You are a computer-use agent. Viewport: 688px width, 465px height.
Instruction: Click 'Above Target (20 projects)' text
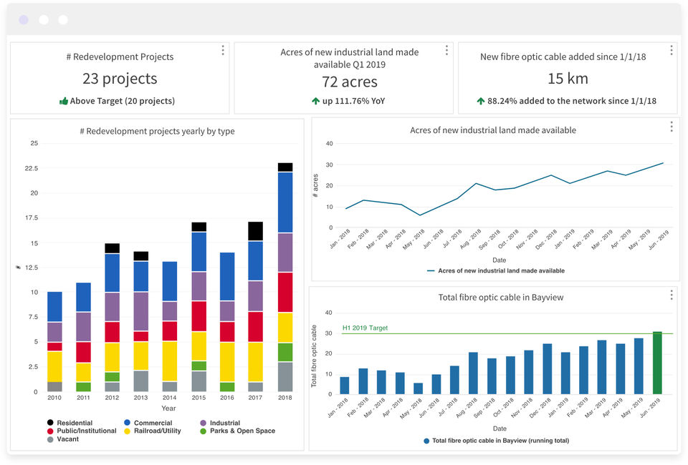click(x=123, y=101)
